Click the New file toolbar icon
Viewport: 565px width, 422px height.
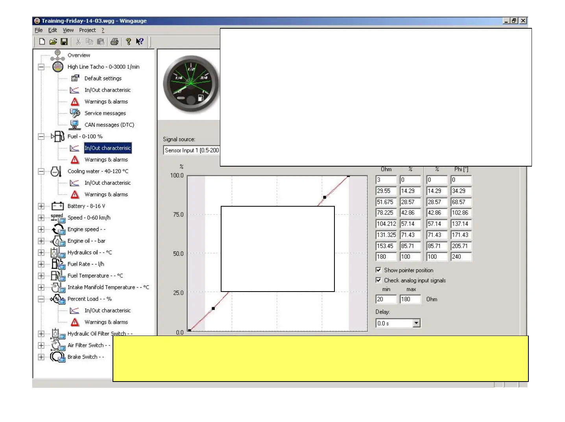(42, 42)
